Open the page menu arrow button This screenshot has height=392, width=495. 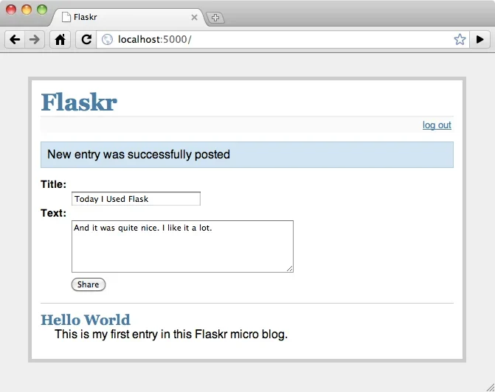(480, 39)
